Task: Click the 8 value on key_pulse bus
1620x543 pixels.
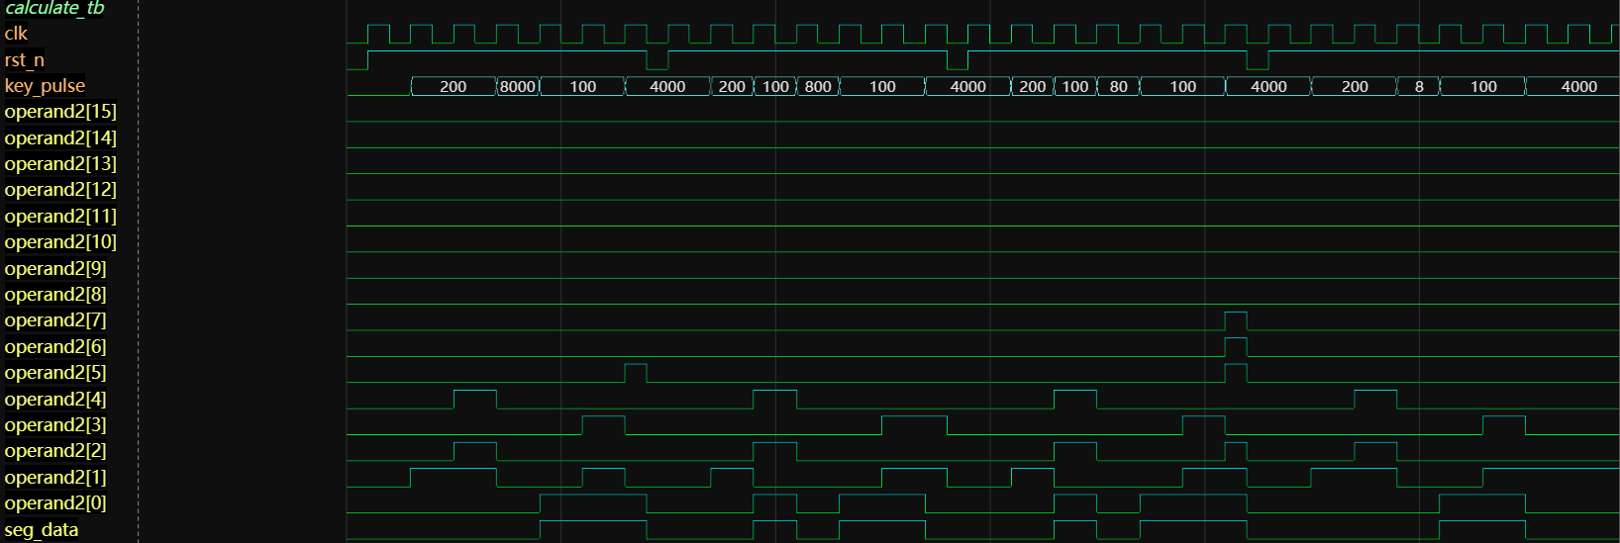Action: (1419, 87)
